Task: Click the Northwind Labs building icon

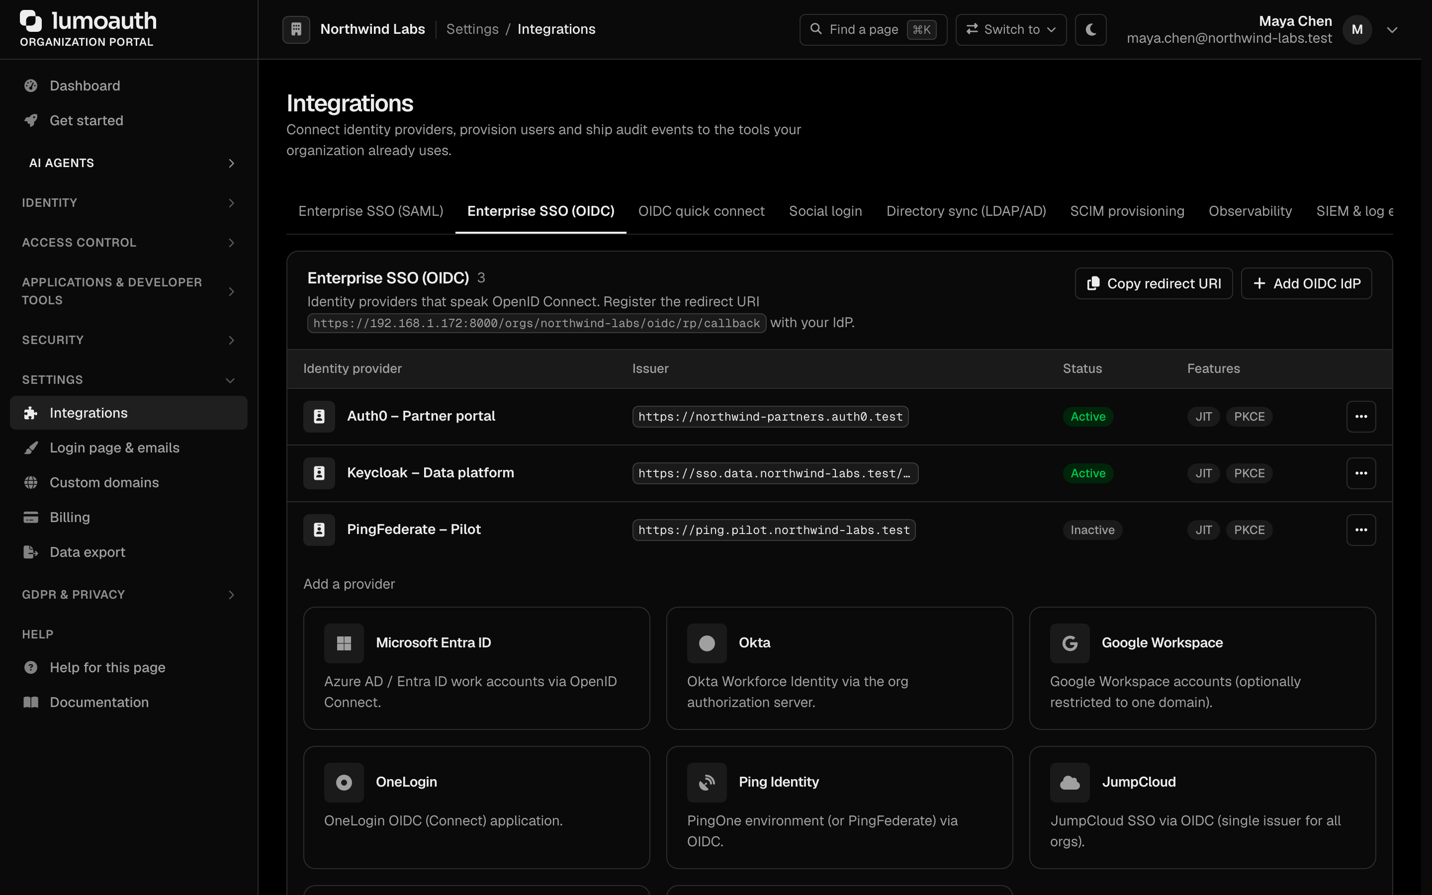Action: (x=296, y=29)
